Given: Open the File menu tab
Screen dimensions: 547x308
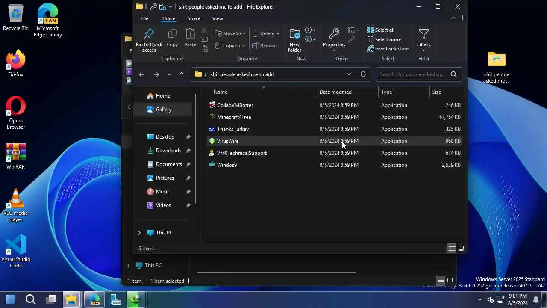Looking at the screenshot, I should coord(144,18).
